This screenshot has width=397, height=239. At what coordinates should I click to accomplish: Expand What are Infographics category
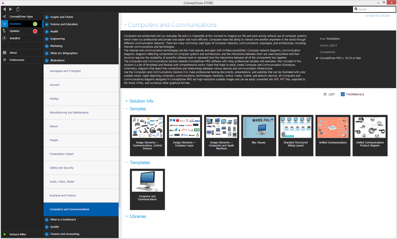(x=47, y=53)
